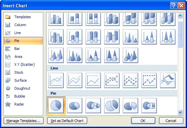Select the Doughnut chart category

[x=23, y=88]
